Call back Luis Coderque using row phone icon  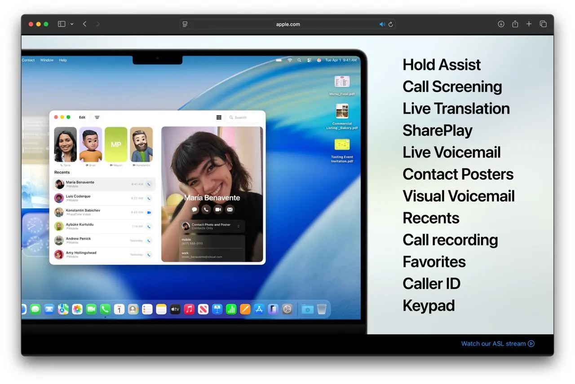pos(149,198)
